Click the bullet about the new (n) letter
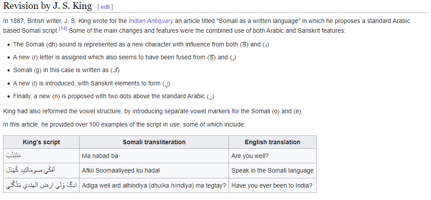The image size is (431, 200). pyautogui.click(x=114, y=96)
